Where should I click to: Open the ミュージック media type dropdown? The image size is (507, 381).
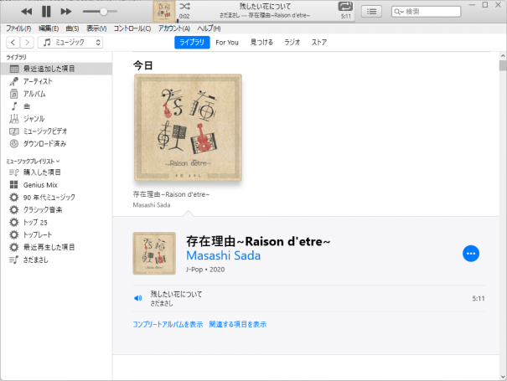[x=72, y=42]
